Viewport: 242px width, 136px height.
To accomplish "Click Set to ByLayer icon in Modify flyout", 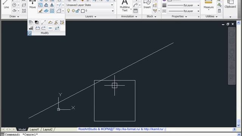I will pos(31,22).
